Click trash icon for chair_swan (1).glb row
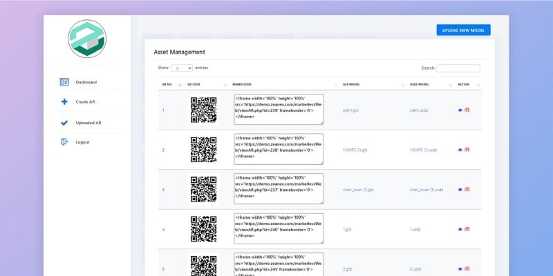Viewport: 553px width, 276px height. click(x=467, y=189)
